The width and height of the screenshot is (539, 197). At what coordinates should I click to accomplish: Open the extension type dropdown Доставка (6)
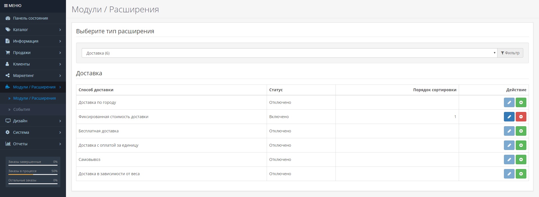tap(289, 53)
